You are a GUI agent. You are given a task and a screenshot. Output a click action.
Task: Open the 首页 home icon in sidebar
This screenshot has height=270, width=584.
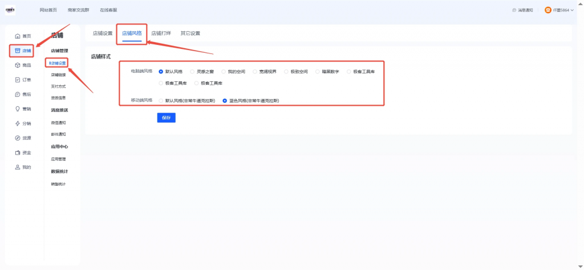point(17,36)
